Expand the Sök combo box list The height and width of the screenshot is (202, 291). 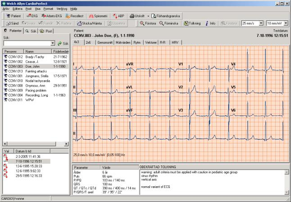coord(53,43)
